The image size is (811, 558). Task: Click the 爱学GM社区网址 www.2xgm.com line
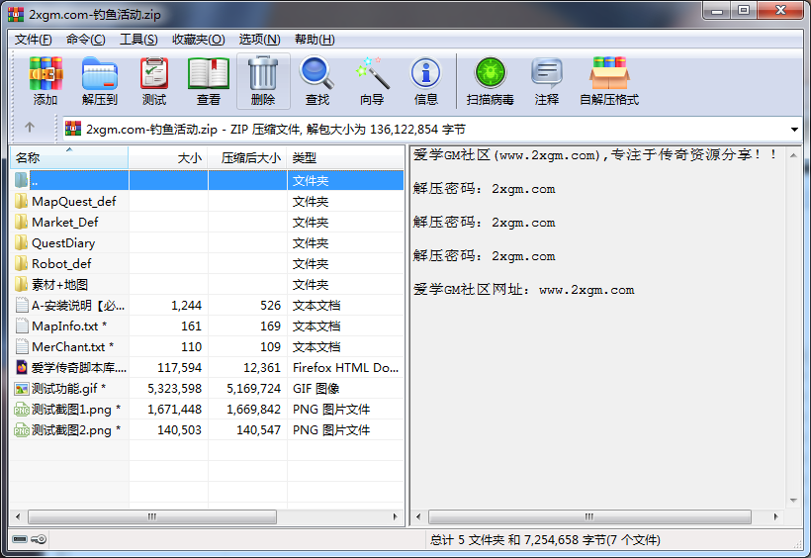(523, 289)
